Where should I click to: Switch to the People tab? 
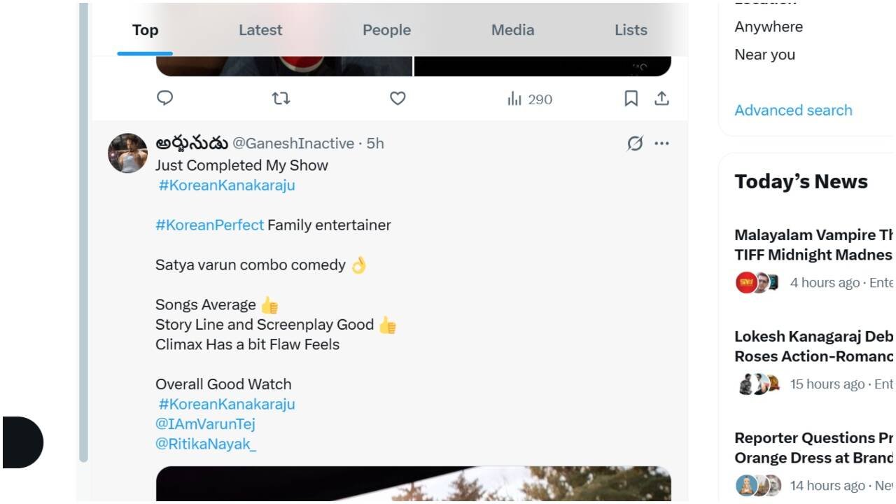click(x=386, y=30)
